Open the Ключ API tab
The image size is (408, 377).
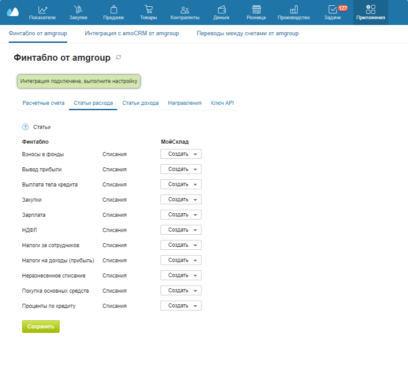click(222, 103)
